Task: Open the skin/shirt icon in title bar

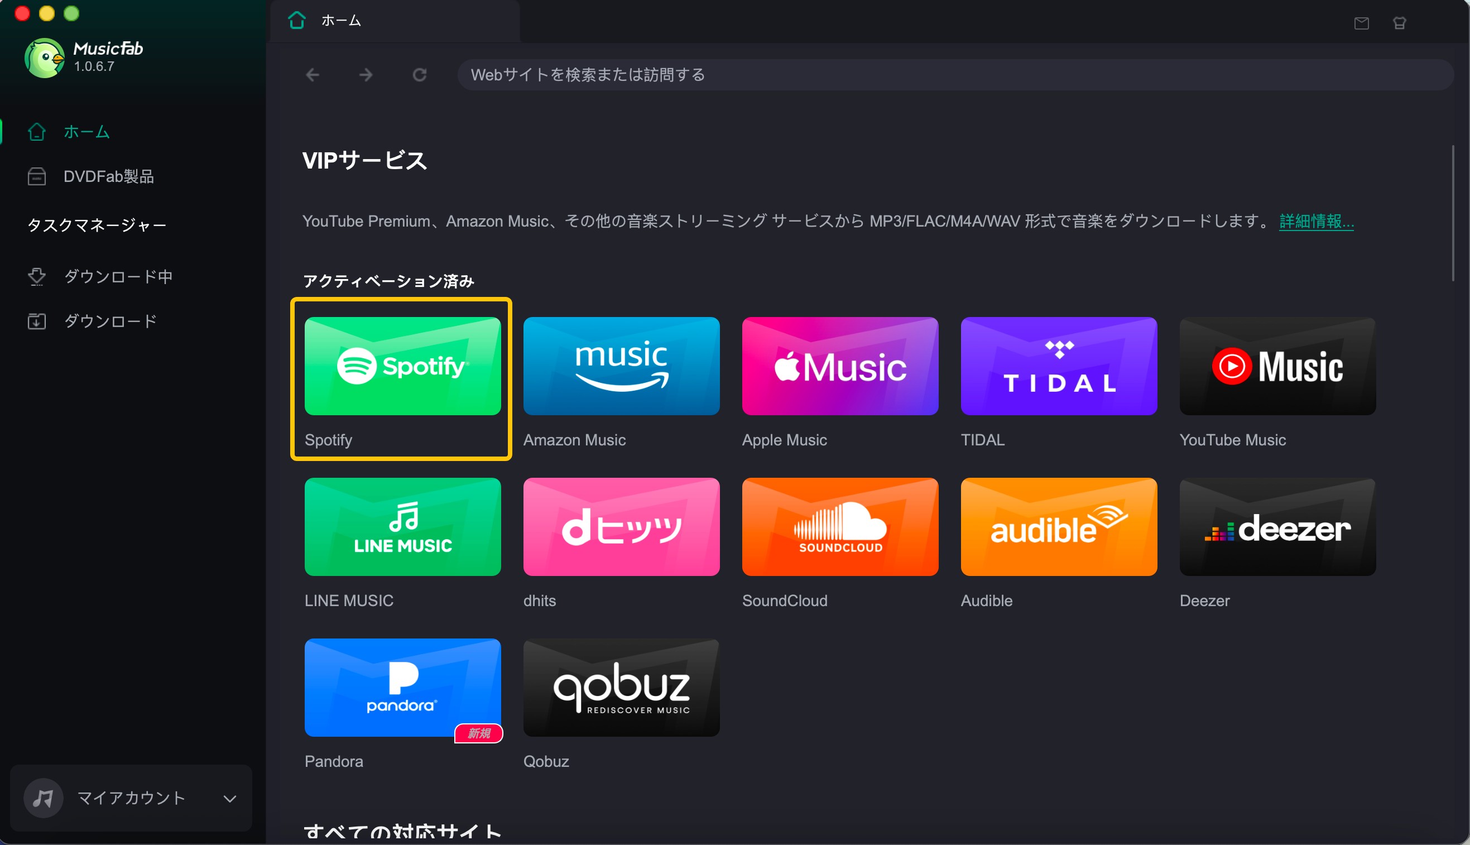Action: [1399, 23]
